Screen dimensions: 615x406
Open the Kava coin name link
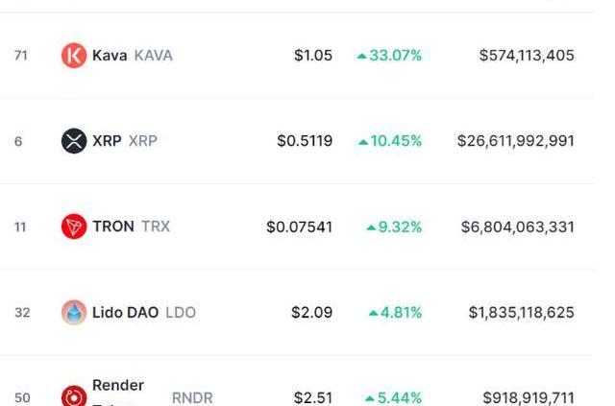[x=110, y=56]
